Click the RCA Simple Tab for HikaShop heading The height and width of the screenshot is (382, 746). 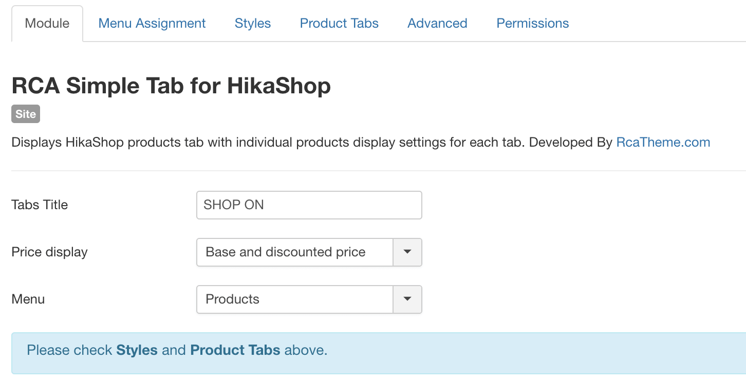(x=171, y=86)
